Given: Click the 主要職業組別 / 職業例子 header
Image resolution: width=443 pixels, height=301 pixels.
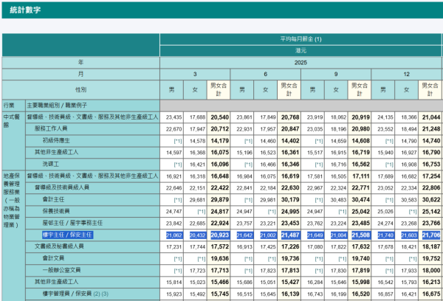Looking at the screenshot, I should coord(92,105).
